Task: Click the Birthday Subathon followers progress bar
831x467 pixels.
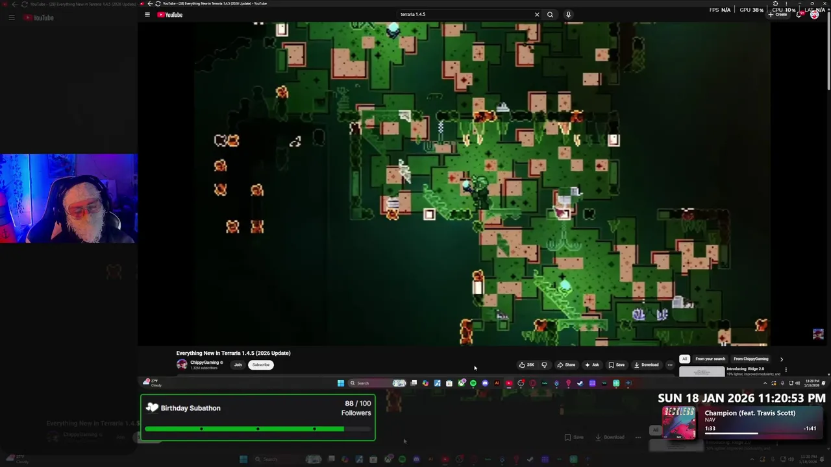Action: pyautogui.click(x=257, y=429)
